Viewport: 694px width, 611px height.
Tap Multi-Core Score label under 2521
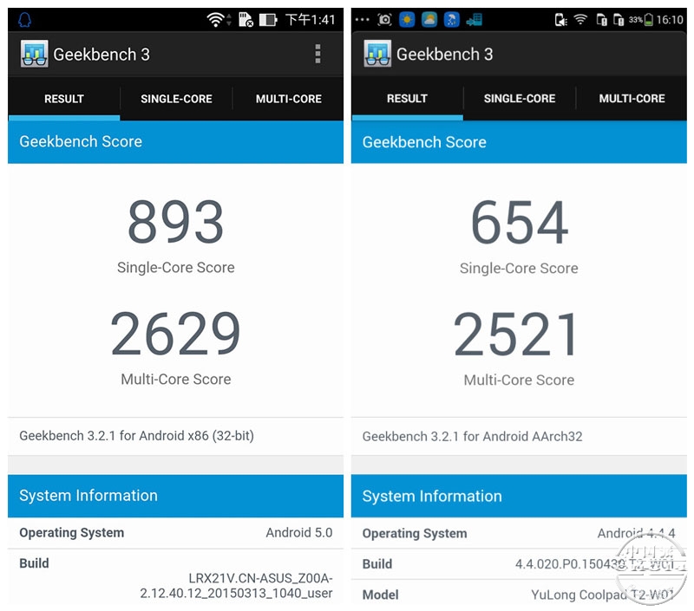[519, 380]
